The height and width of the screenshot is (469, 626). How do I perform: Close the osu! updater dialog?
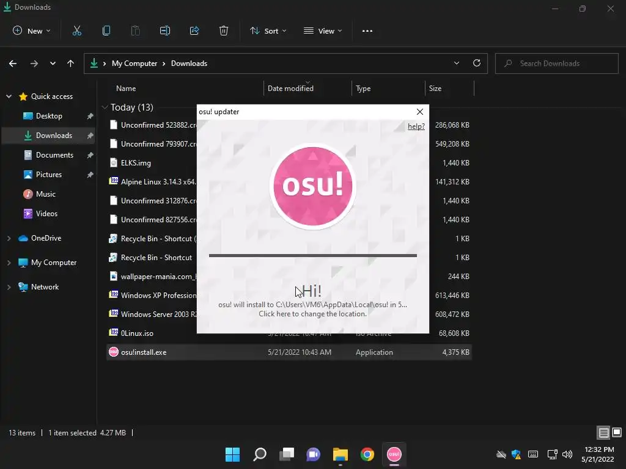click(x=419, y=112)
